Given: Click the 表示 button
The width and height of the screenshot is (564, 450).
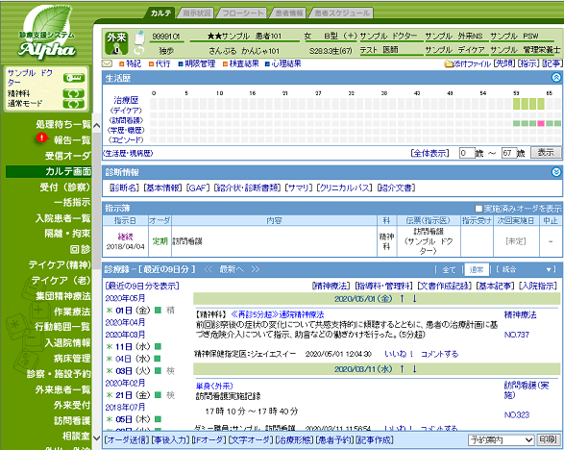Looking at the screenshot, I should pyautogui.click(x=546, y=153).
